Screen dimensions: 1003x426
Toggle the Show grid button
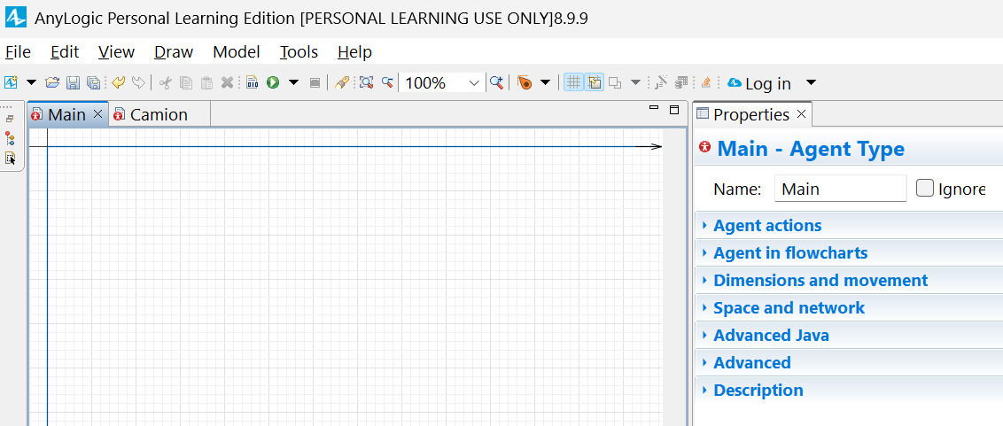pos(574,82)
